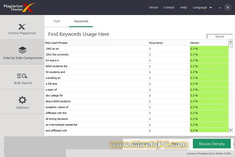Select the phrase 'academic values of'
The image size is (235, 157).
(x=57, y=107)
